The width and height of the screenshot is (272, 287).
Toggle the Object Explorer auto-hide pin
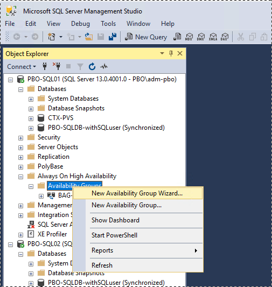171,53
